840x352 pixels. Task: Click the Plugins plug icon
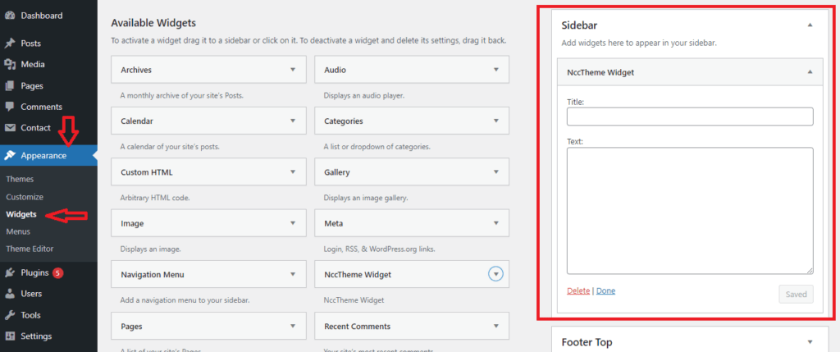(10, 272)
